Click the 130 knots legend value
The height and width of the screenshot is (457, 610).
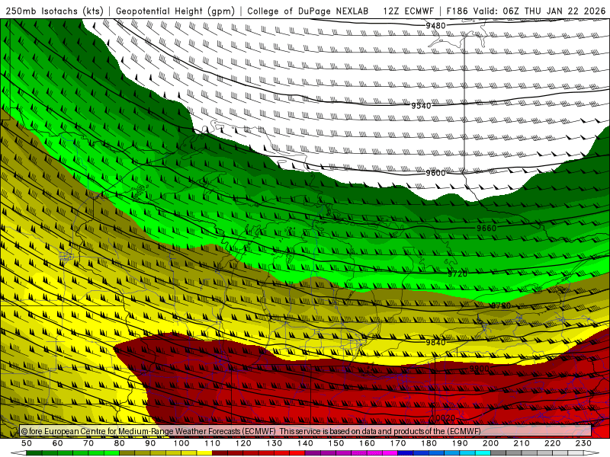pos(274,443)
